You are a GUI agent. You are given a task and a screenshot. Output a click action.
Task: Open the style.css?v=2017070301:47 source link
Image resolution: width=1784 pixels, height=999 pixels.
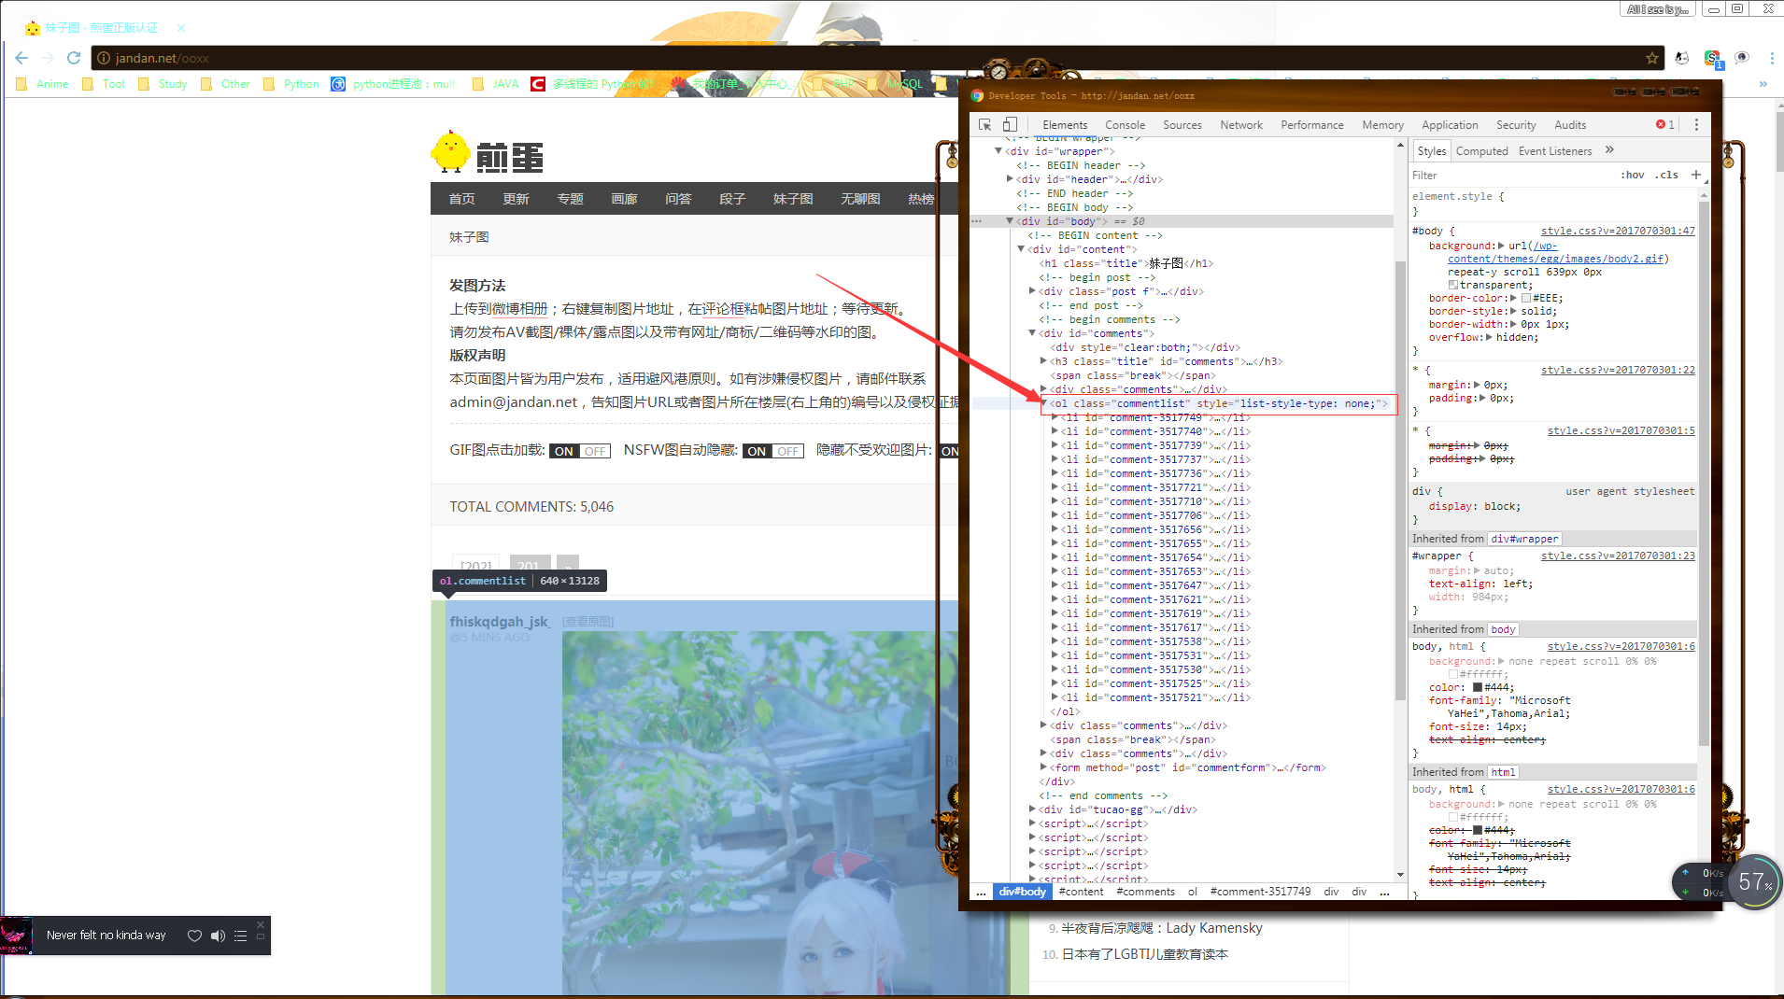pyautogui.click(x=1618, y=231)
